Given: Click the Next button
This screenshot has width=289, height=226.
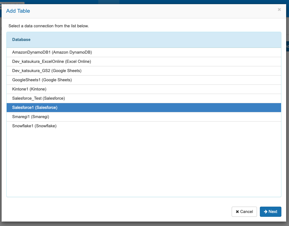Looking at the screenshot, I should point(270,212).
